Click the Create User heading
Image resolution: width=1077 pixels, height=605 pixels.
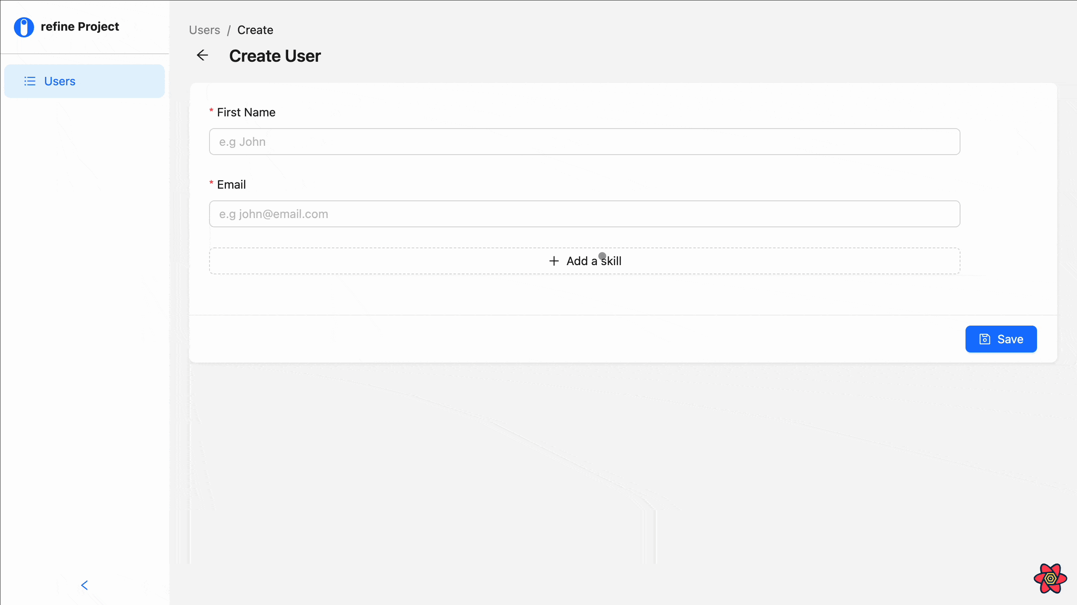(275, 56)
